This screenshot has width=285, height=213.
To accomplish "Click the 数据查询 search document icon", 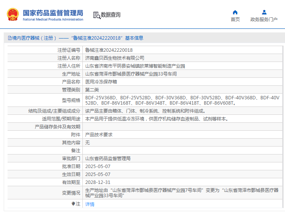I will click(97, 15).
